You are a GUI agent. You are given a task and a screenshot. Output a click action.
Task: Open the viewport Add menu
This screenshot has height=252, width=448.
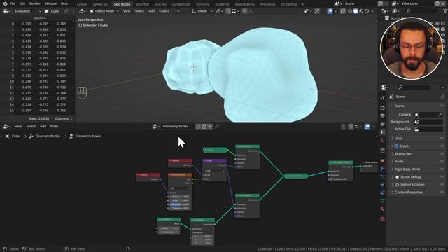point(152,11)
